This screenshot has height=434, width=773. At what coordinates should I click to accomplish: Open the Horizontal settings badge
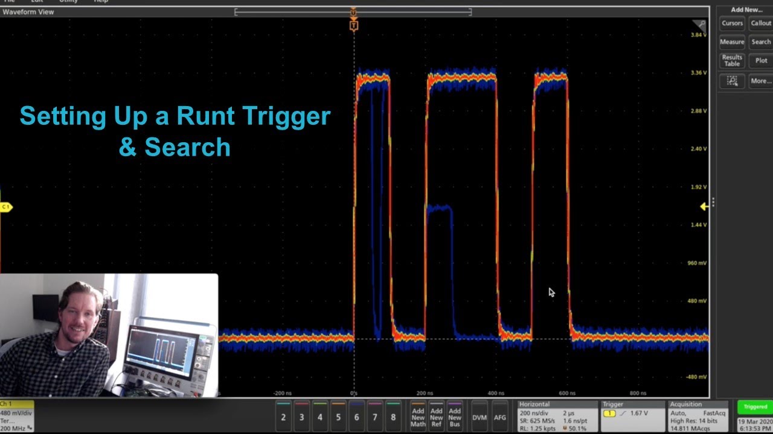coord(558,416)
